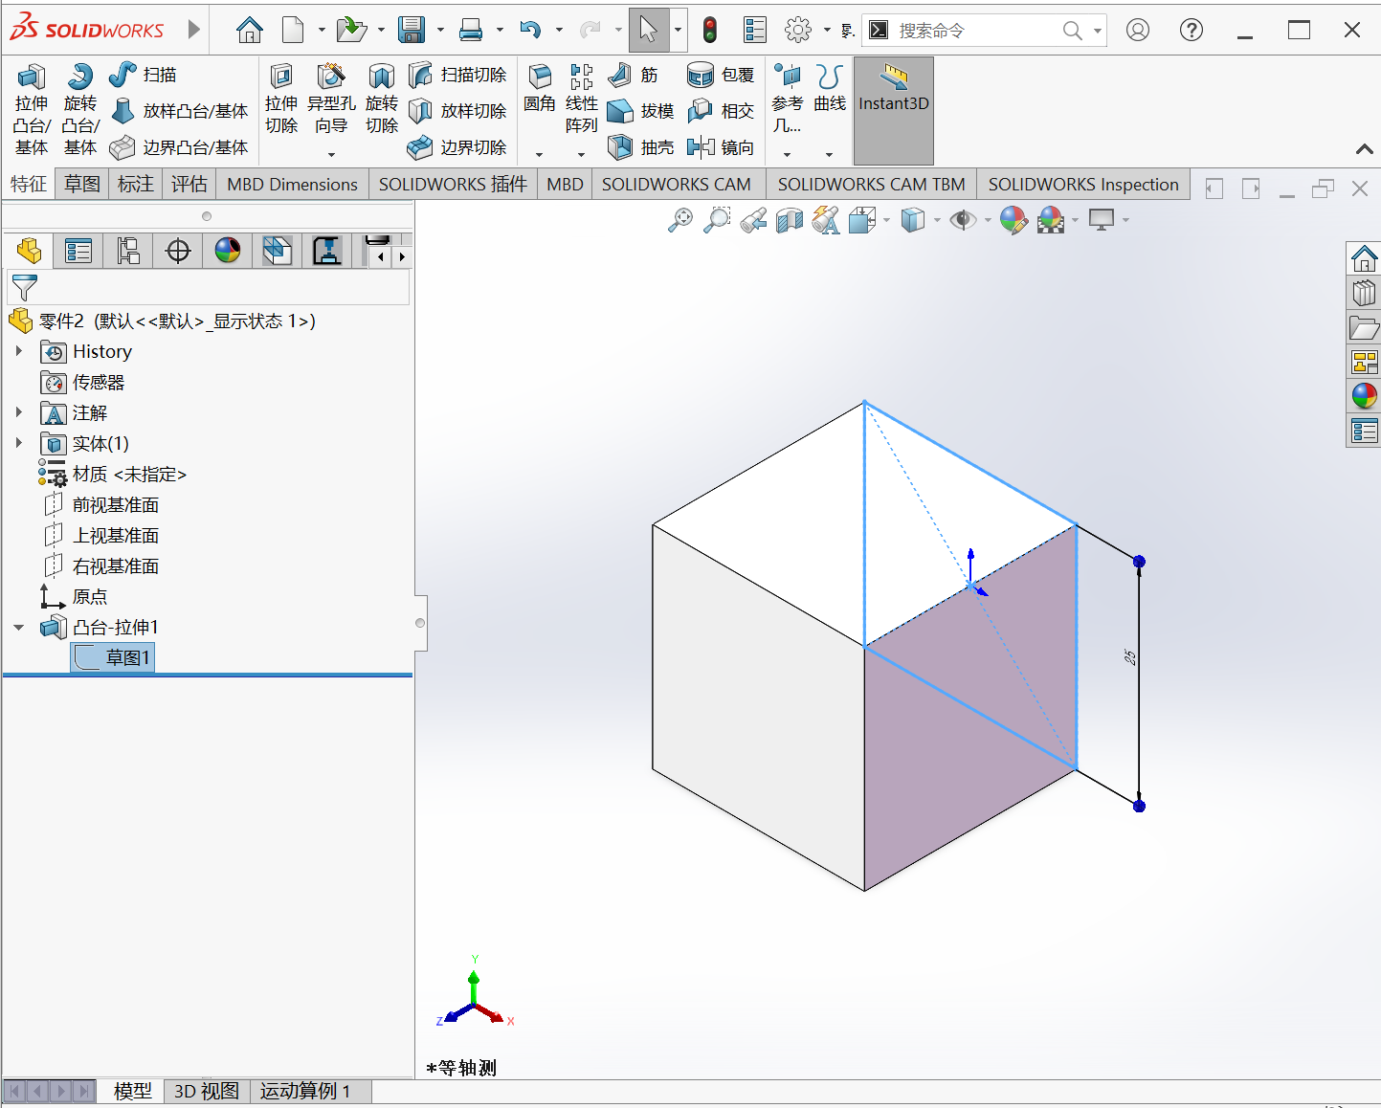Image resolution: width=1381 pixels, height=1108 pixels.
Task: Open the ConfigurationManager tab icon
Action: click(128, 251)
